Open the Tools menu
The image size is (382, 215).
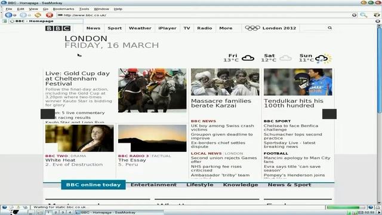point(84,9)
